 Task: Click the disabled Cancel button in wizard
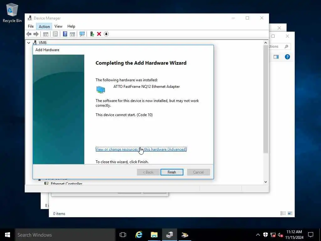point(198,172)
